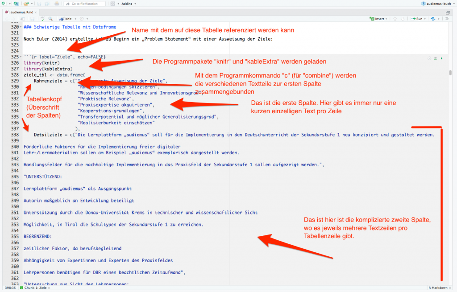Image resolution: width=457 pixels, height=292 pixels.
Task: Open the Chunk 1: Ziele navigator
Action: (35, 288)
